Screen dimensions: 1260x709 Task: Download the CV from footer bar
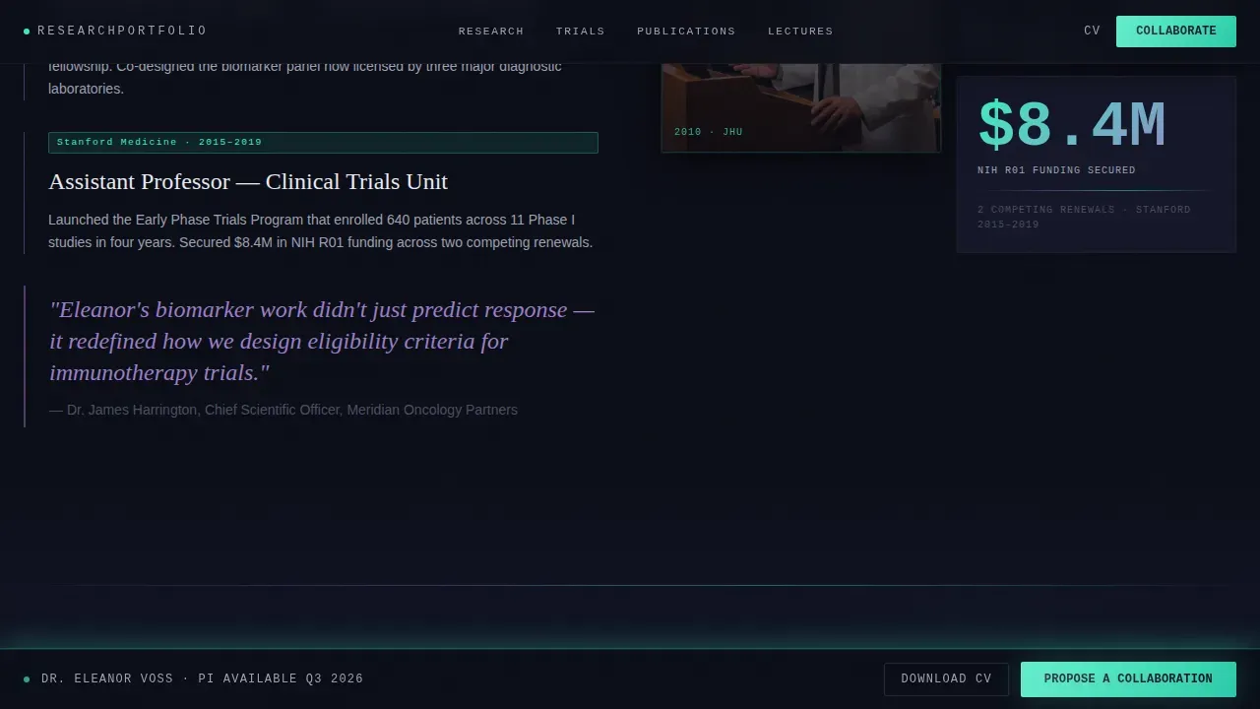pyautogui.click(x=946, y=679)
